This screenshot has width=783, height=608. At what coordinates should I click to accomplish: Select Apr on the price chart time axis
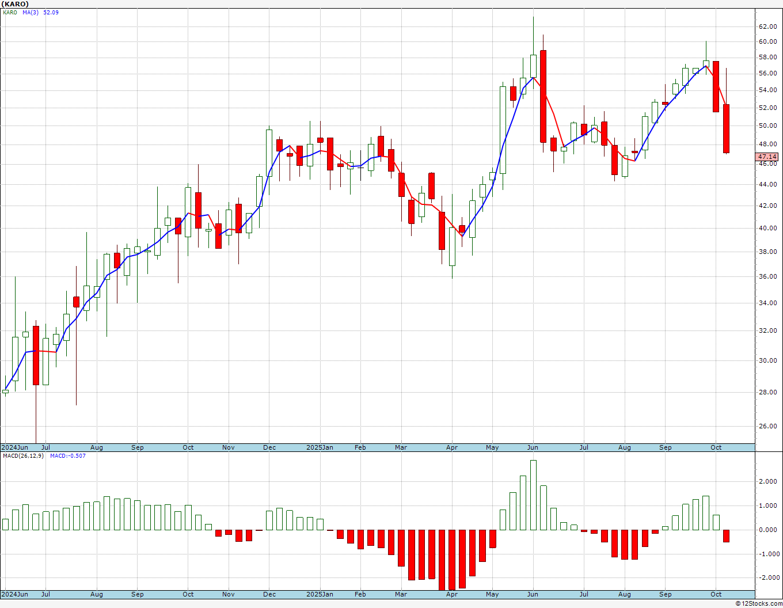click(x=452, y=447)
